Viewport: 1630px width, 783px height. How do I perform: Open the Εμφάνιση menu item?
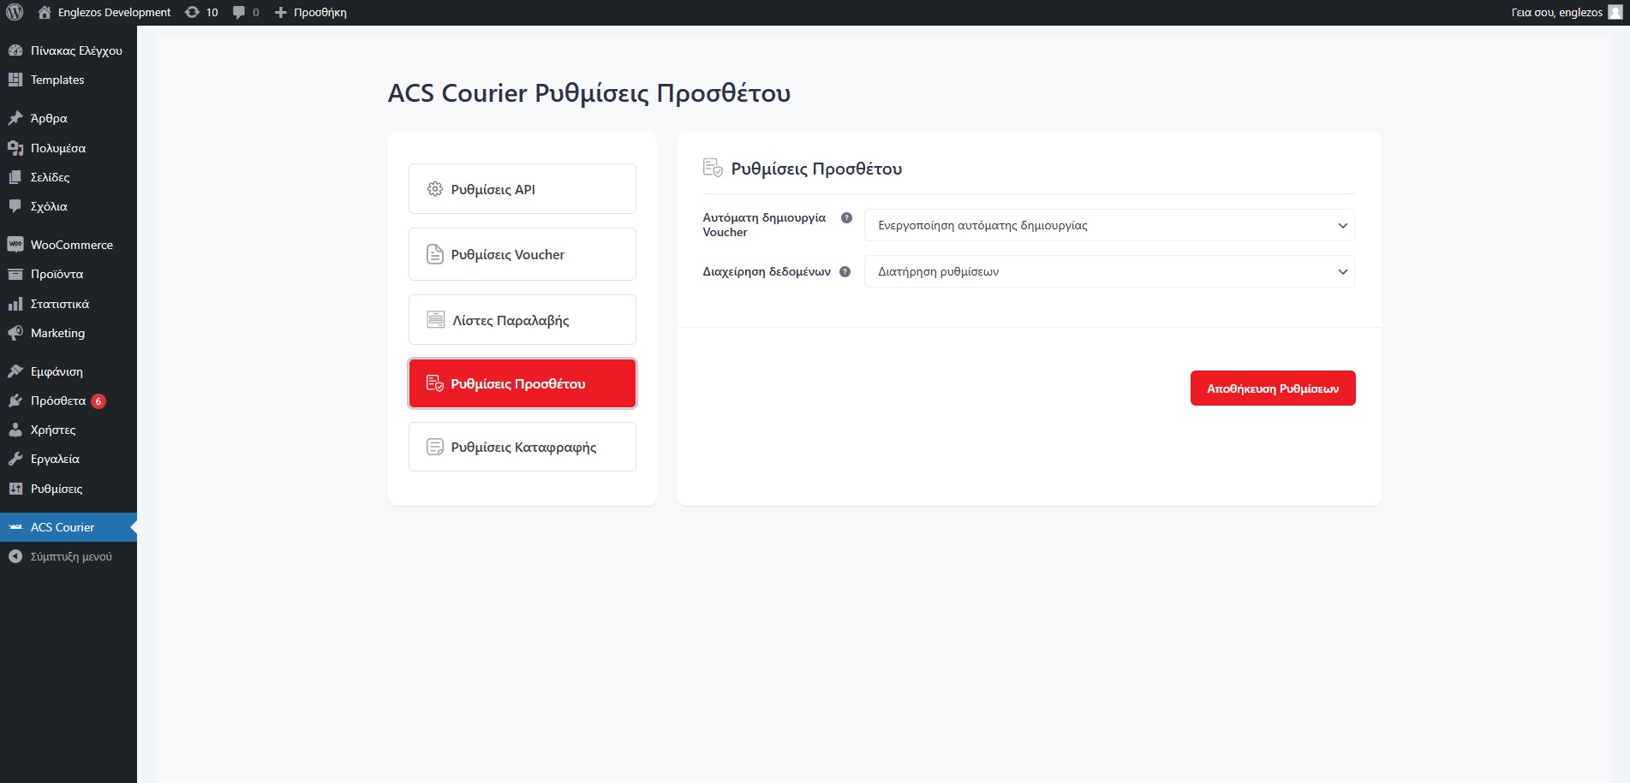pyautogui.click(x=69, y=371)
